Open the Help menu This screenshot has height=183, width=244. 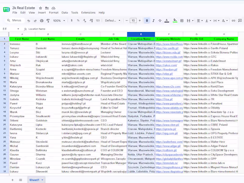click(x=102, y=13)
